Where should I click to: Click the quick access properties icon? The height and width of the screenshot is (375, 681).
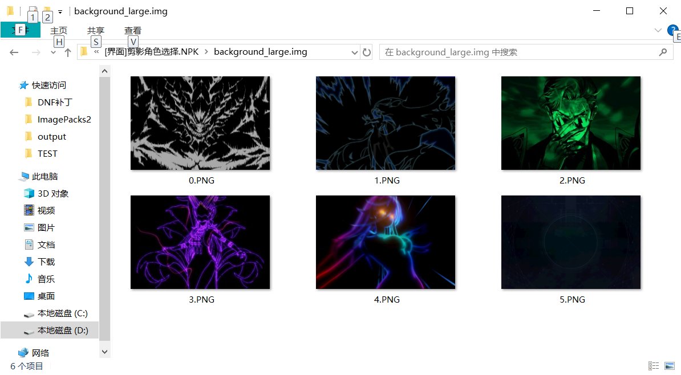click(x=33, y=11)
